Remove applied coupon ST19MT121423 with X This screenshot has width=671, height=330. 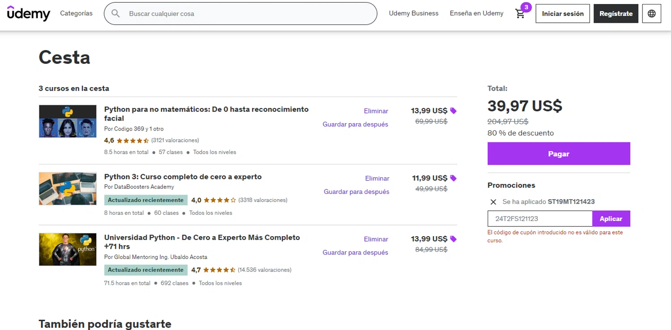(x=493, y=202)
